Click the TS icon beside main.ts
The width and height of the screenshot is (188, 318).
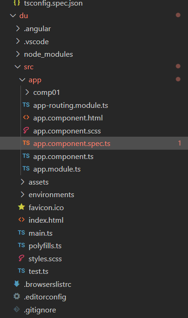pos(21,232)
